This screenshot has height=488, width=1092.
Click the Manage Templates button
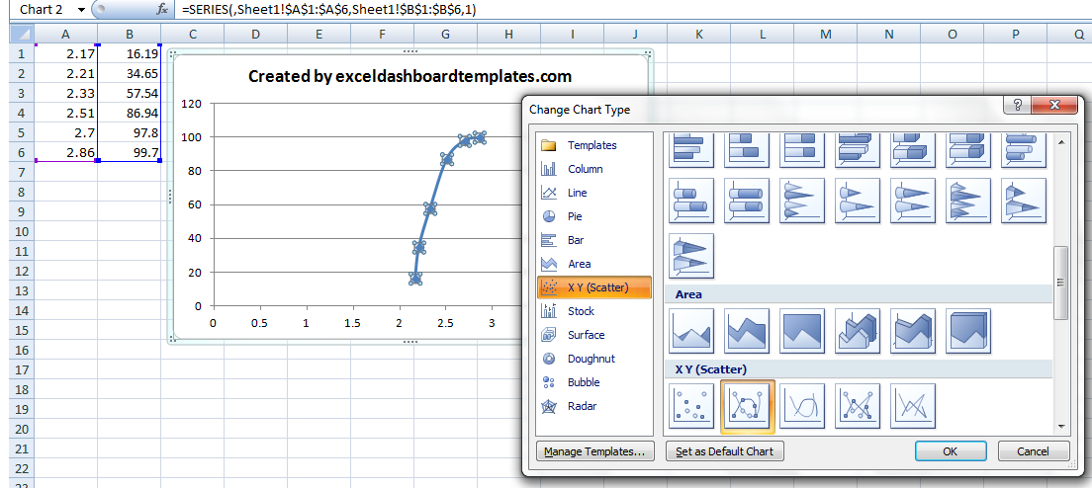point(594,451)
